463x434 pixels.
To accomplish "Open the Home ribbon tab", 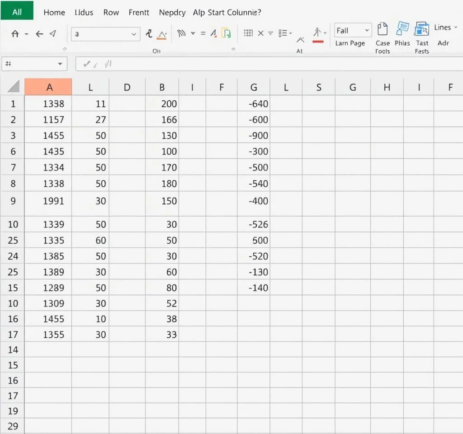I will (54, 13).
